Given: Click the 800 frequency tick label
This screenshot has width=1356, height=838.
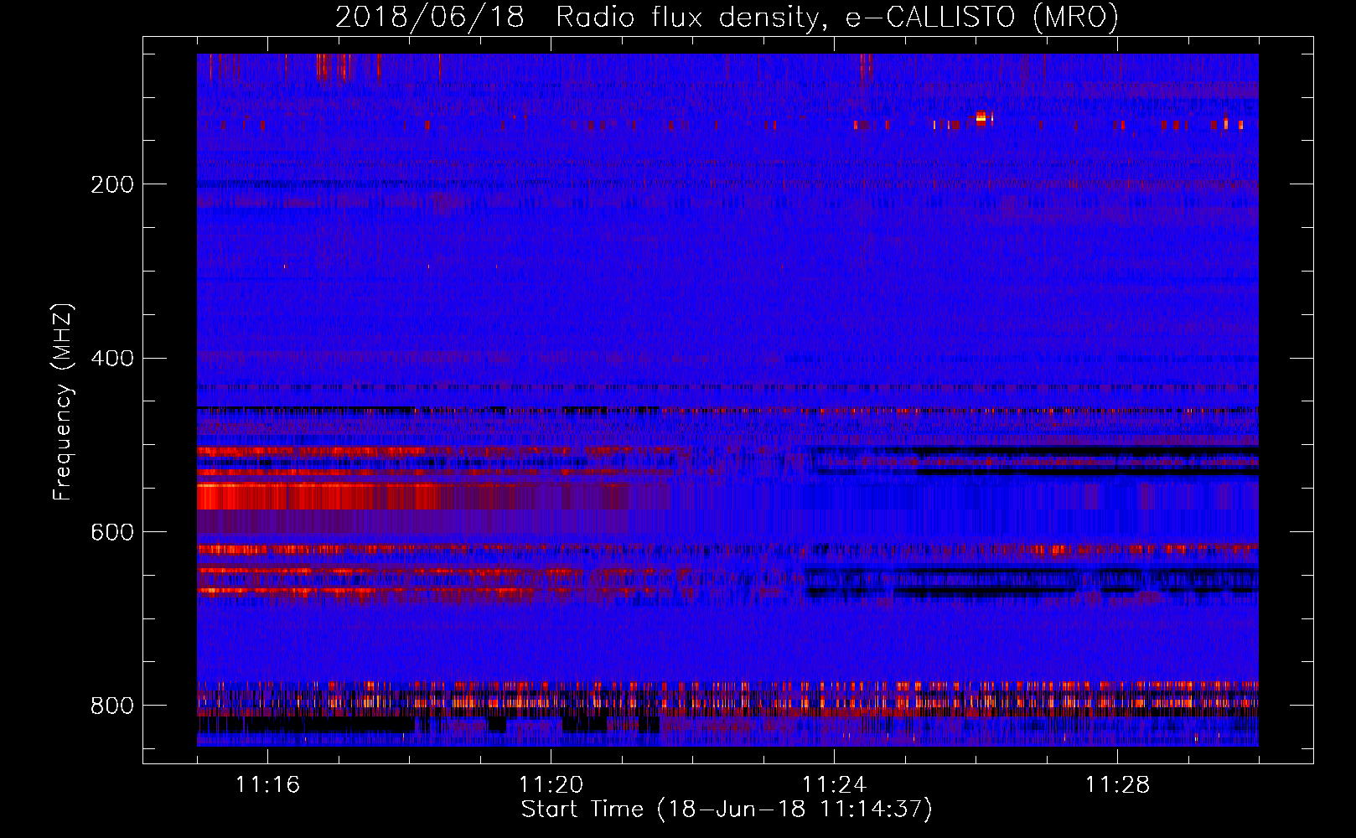Looking at the screenshot, I should [x=112, y=706].
